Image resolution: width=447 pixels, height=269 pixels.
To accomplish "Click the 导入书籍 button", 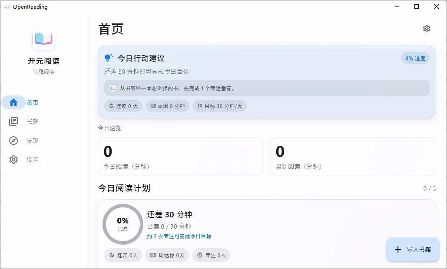I will 413,249.
